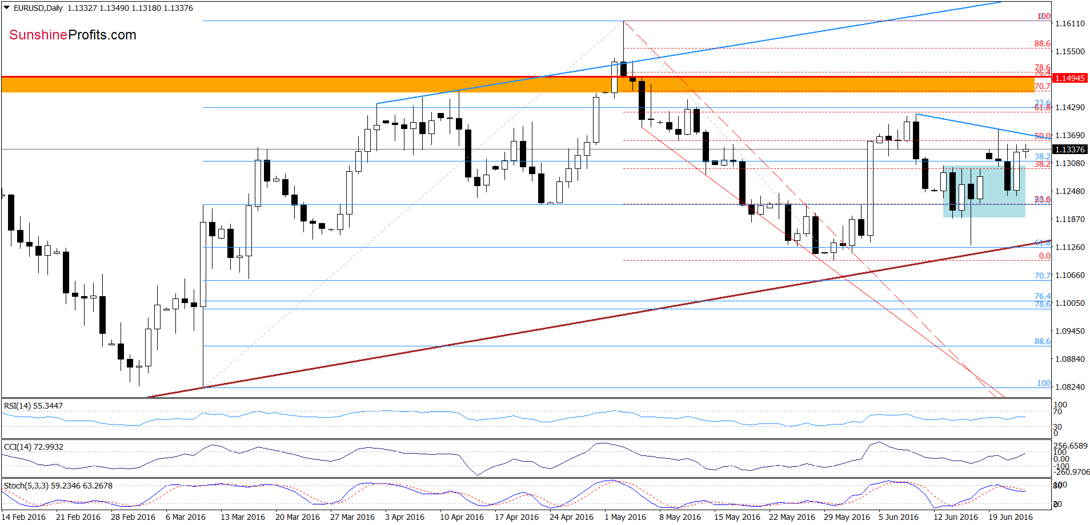Screen dimensions: 1090x525
Task: Click the 24 Apr 2016 date label
Action: click(x=571, y=517)
